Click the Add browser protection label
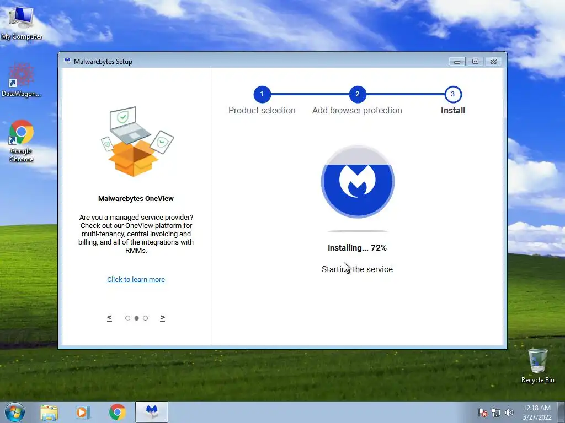 [357, 110]
